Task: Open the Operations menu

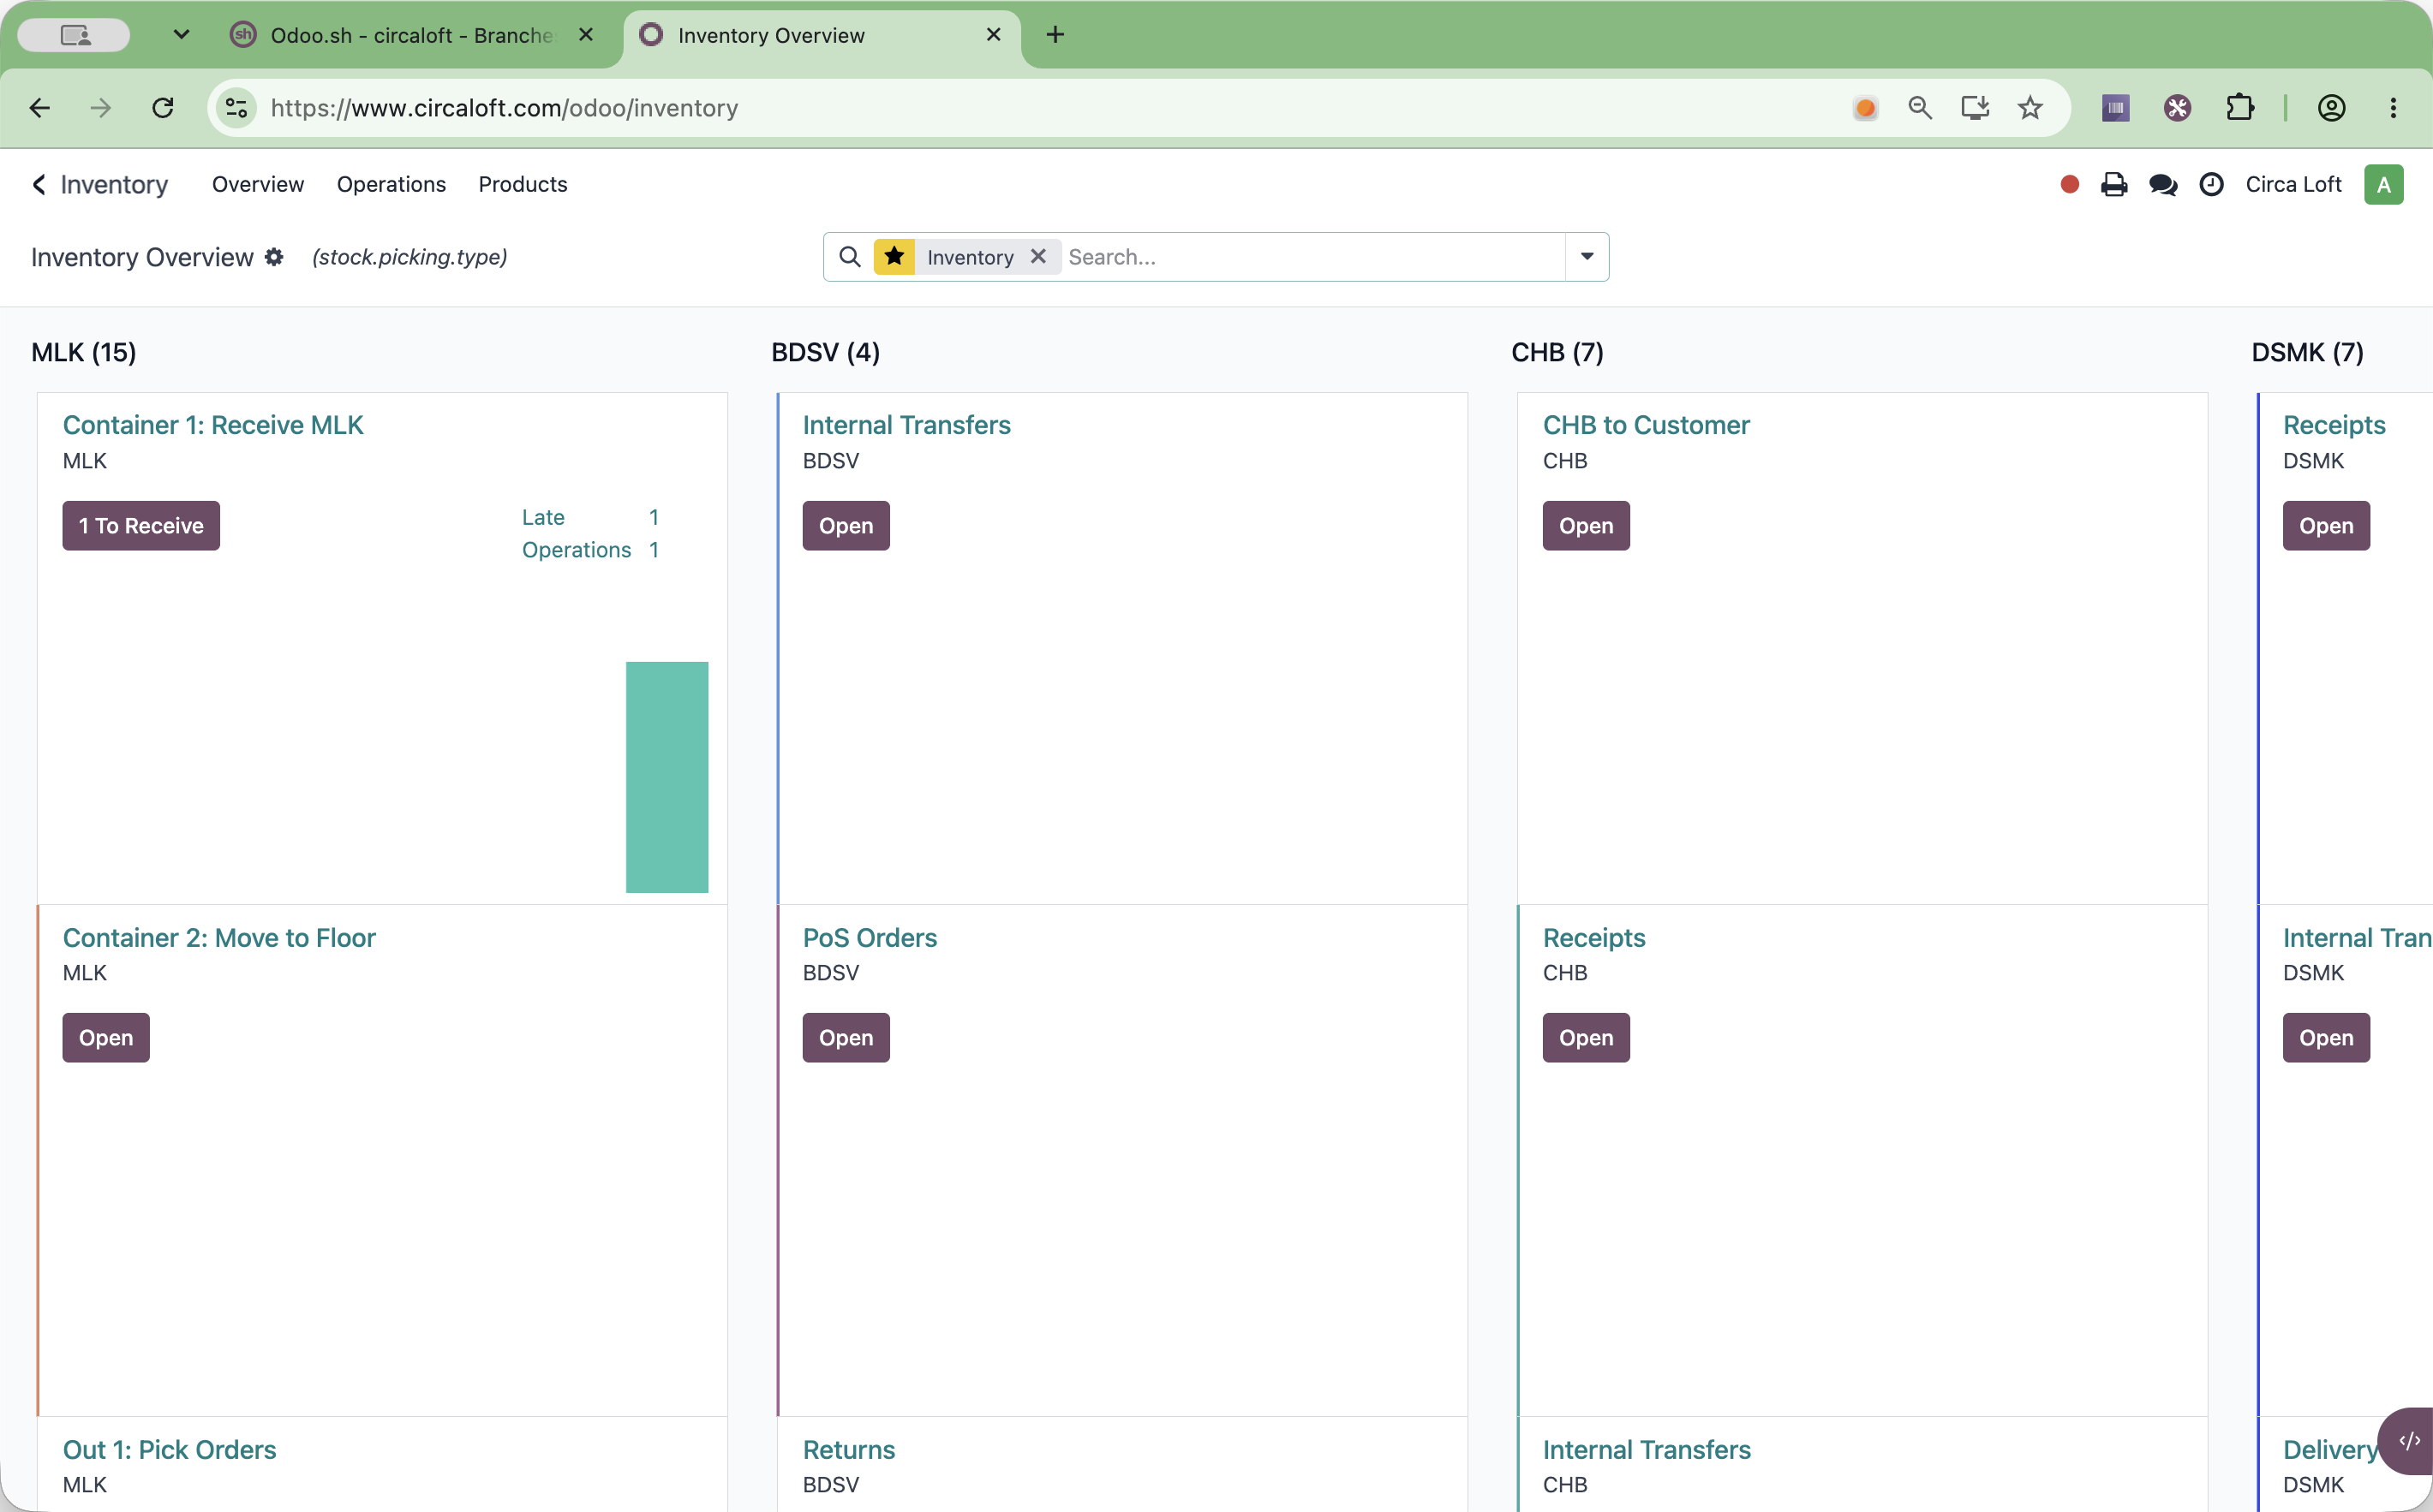Action: [392, 184]
